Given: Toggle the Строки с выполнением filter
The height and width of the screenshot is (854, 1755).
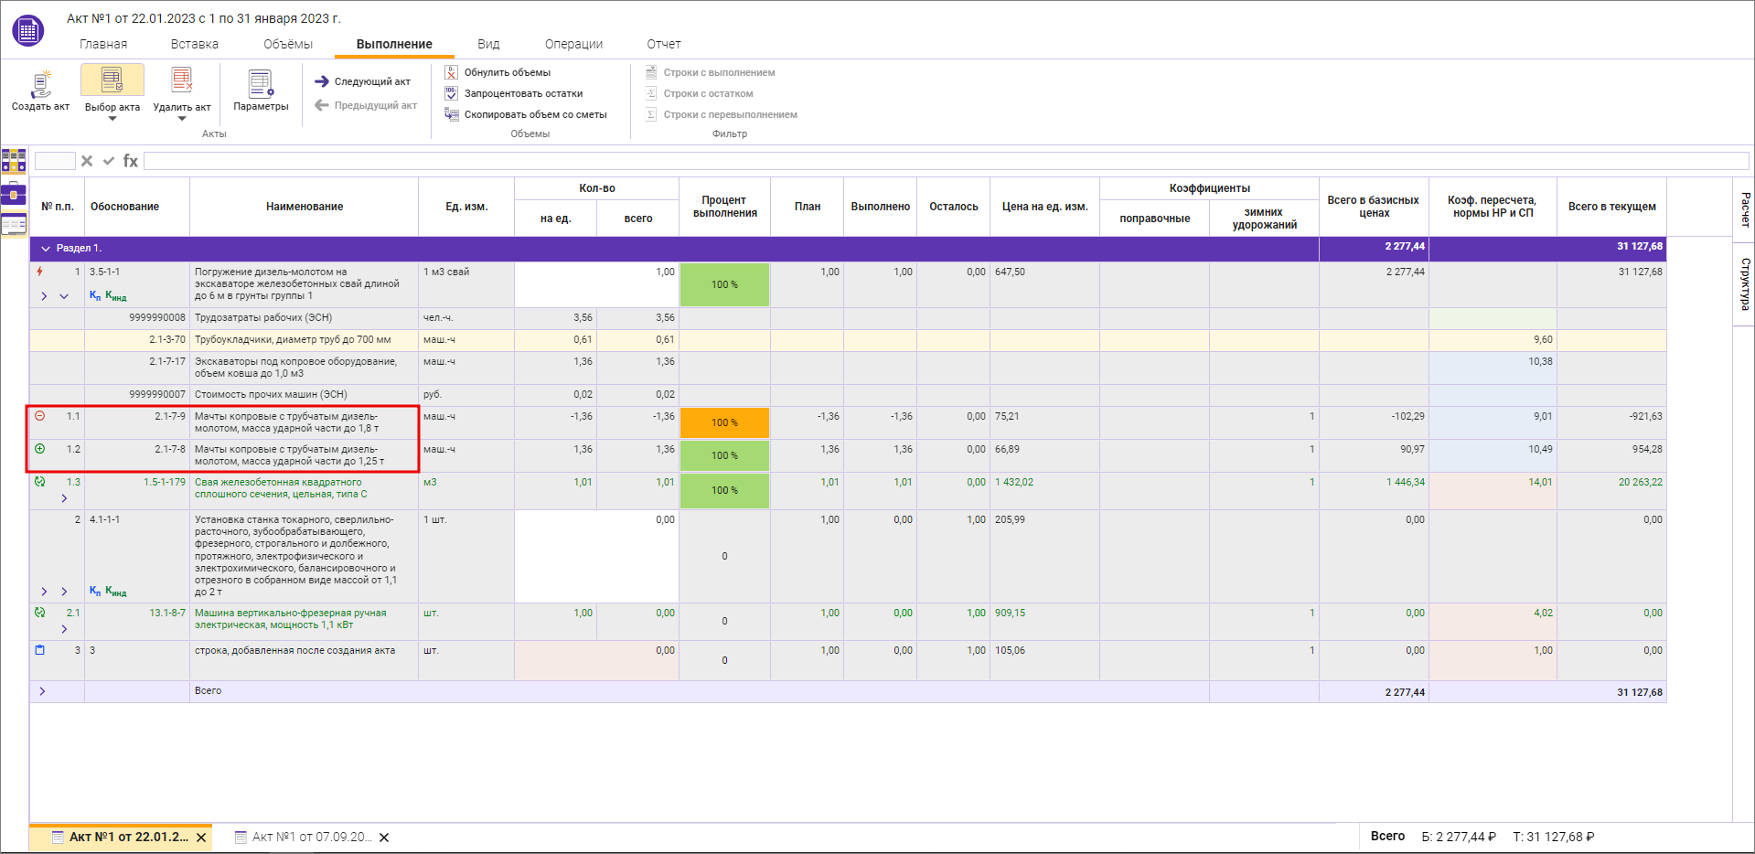Looking at the screenshot, I should (718, 72).
